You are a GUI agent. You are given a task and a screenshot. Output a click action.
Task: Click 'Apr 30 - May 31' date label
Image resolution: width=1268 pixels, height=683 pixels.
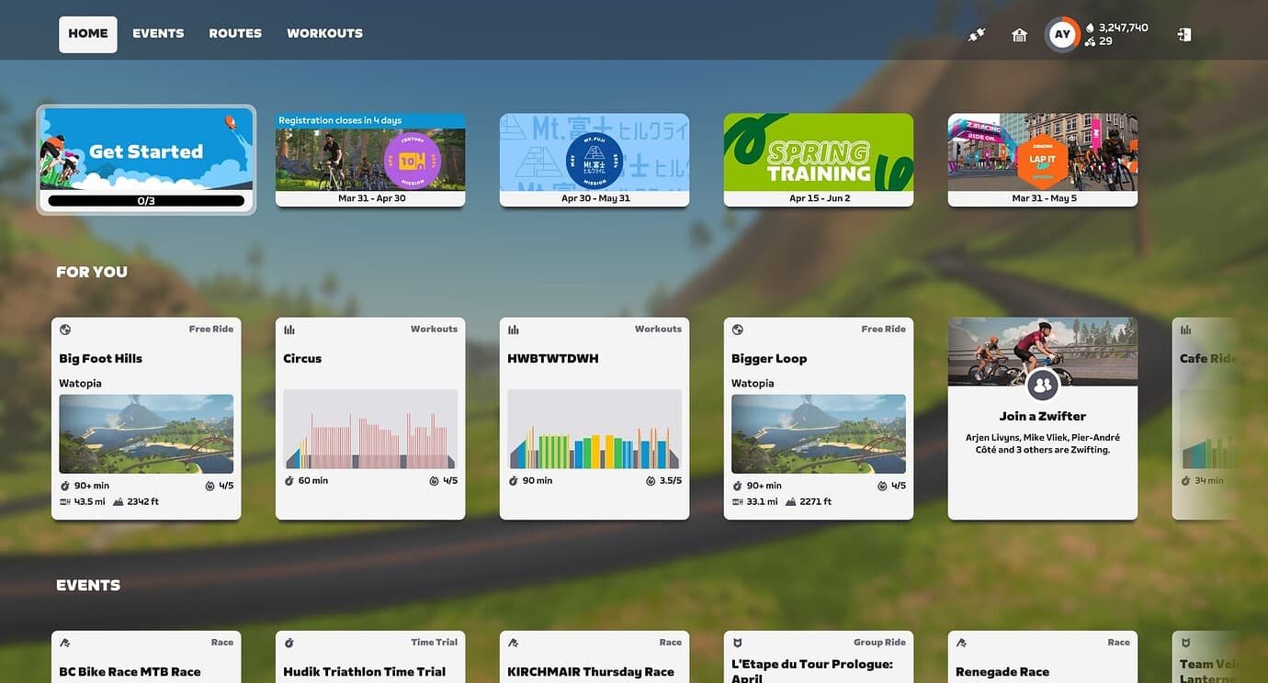[x=594, y=198]
